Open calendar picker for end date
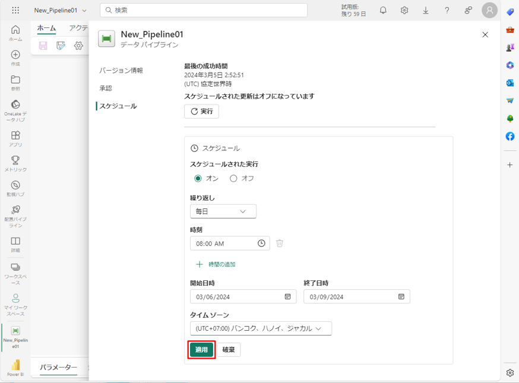The height and width of the screenshot is (383, 519). click(401, 296)
